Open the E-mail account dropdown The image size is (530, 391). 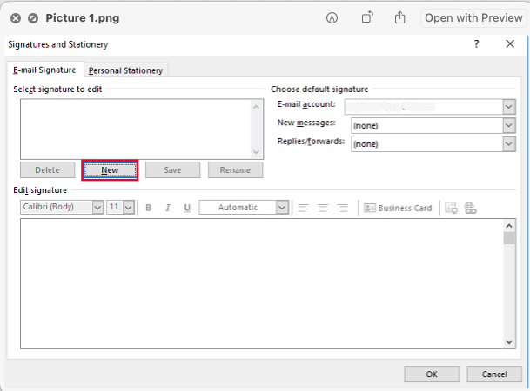click(x=509, y=107)
